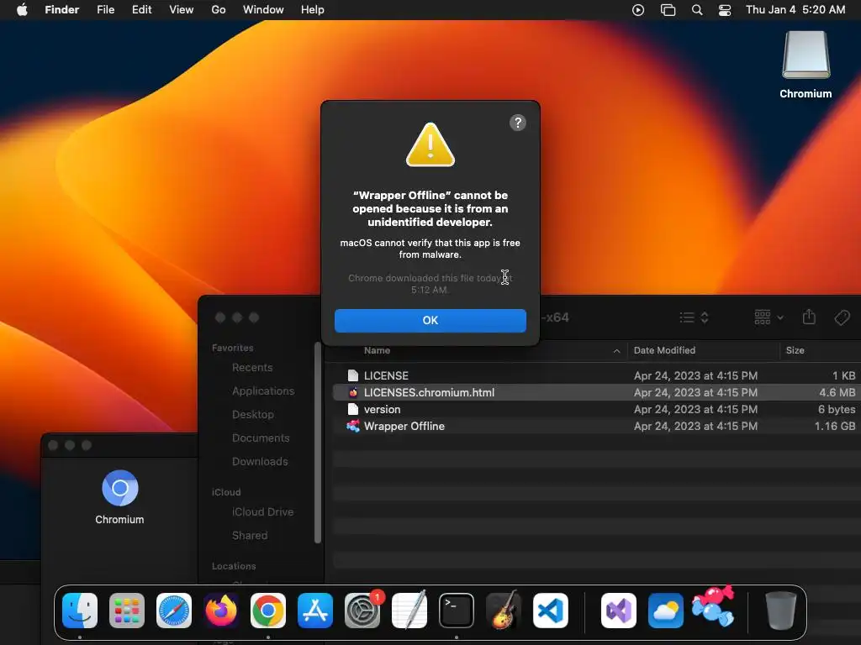Open Shared in the Finder sidebar

(x=250, y=535)
